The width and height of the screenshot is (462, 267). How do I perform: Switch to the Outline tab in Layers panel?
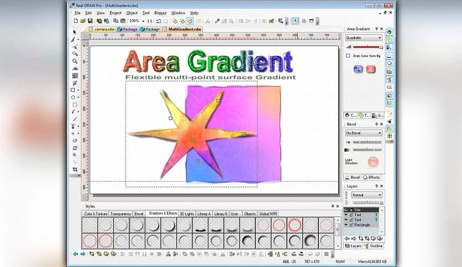tap(374, 246)
